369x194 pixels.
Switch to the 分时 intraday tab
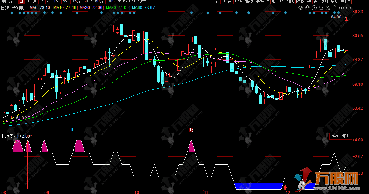[12, 2]
